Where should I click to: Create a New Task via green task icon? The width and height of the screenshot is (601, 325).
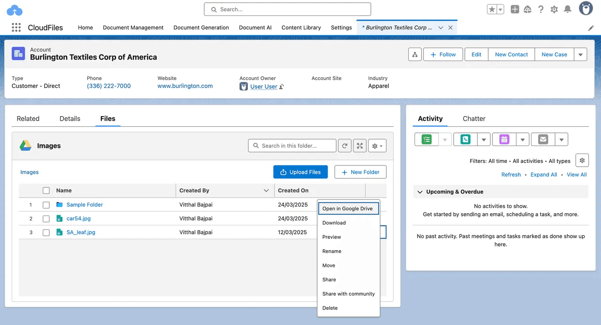coord(425,139)
